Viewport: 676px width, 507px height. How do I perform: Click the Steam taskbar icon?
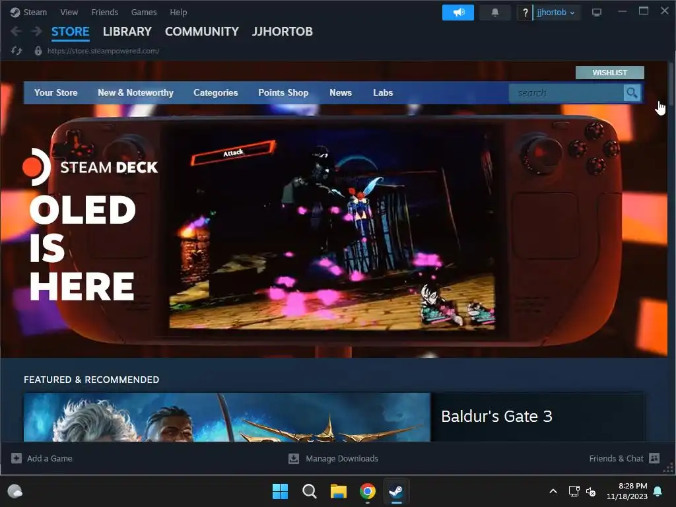396,491
